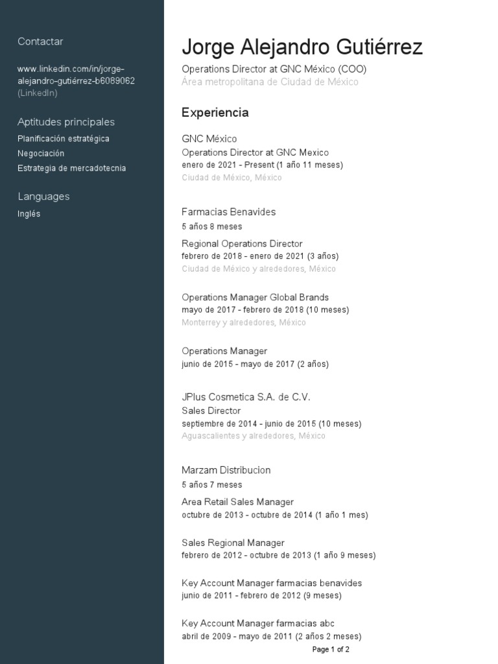Click the Planificación estratégica skill
498x664 pixels.
pyautogui.click(x=64, y=139)
